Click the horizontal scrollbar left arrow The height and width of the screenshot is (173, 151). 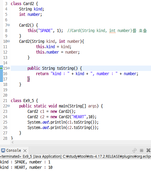13,142
